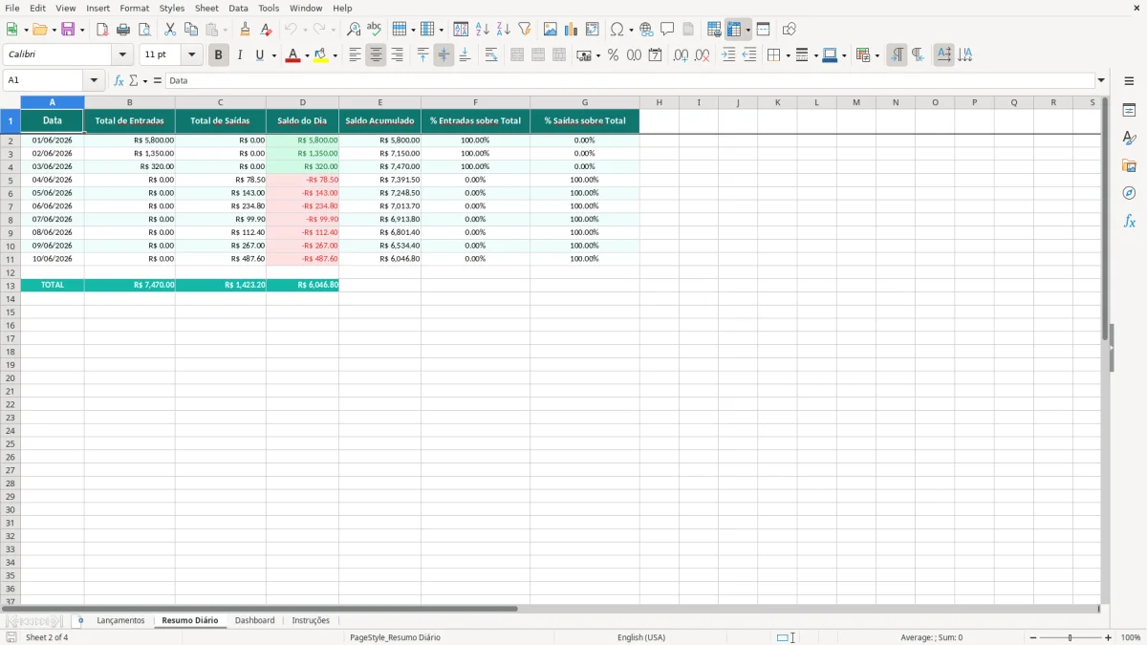
Task: Toggle Center Vertically alignment
Action: point(444,55)
